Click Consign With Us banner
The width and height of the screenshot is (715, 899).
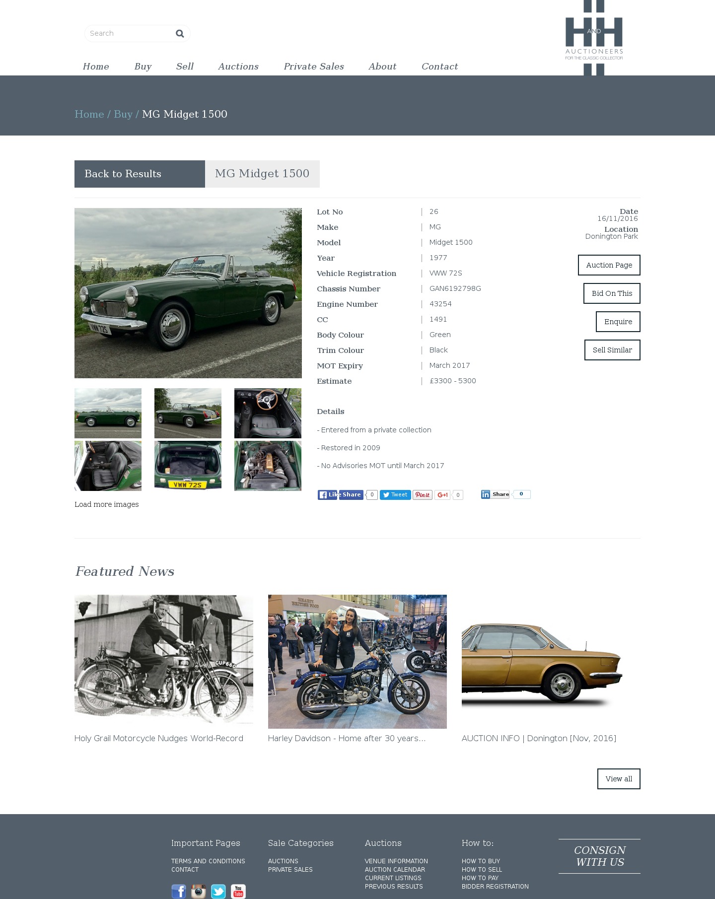pyautogui.click(x=599, y=856)
